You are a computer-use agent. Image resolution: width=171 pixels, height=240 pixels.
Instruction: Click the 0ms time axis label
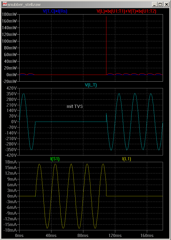pyautogui.click(x=19, y=235)
